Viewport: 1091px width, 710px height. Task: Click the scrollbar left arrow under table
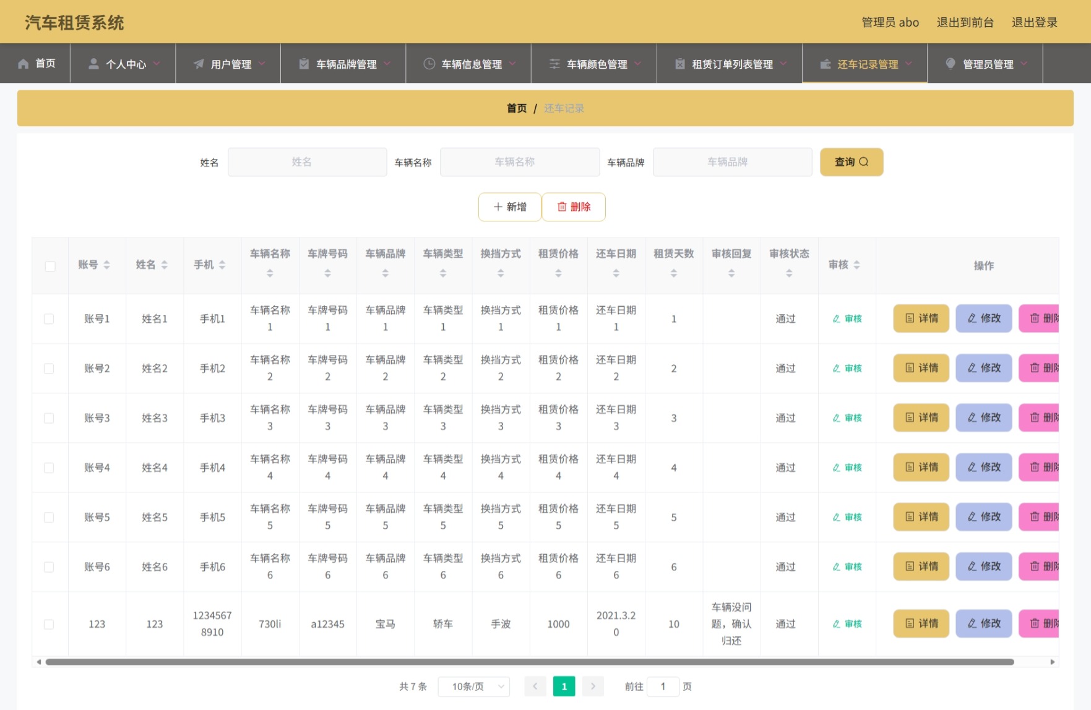[38, 662]
